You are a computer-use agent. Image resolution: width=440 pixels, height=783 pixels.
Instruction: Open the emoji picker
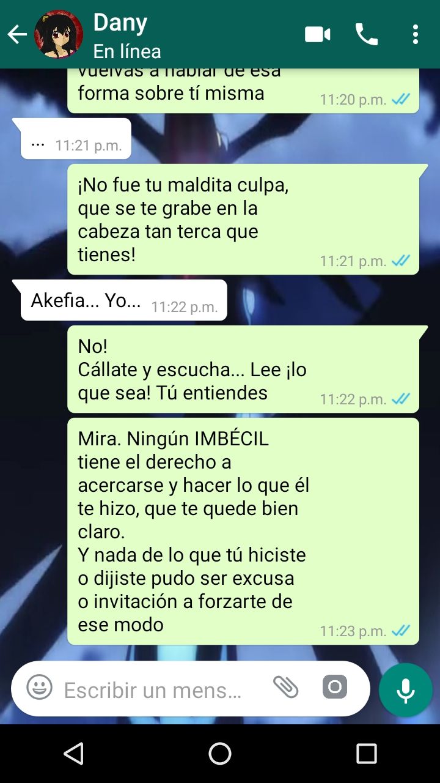pos(39,688)
